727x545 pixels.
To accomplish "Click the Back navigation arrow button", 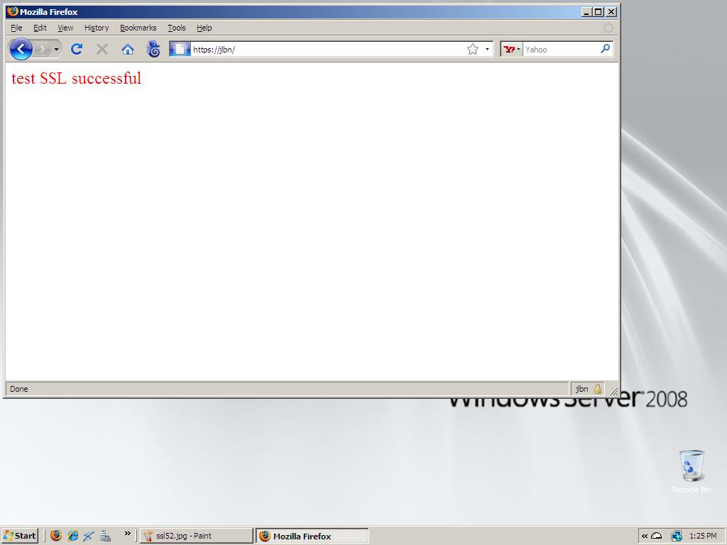I will click(x=21, y=49).
